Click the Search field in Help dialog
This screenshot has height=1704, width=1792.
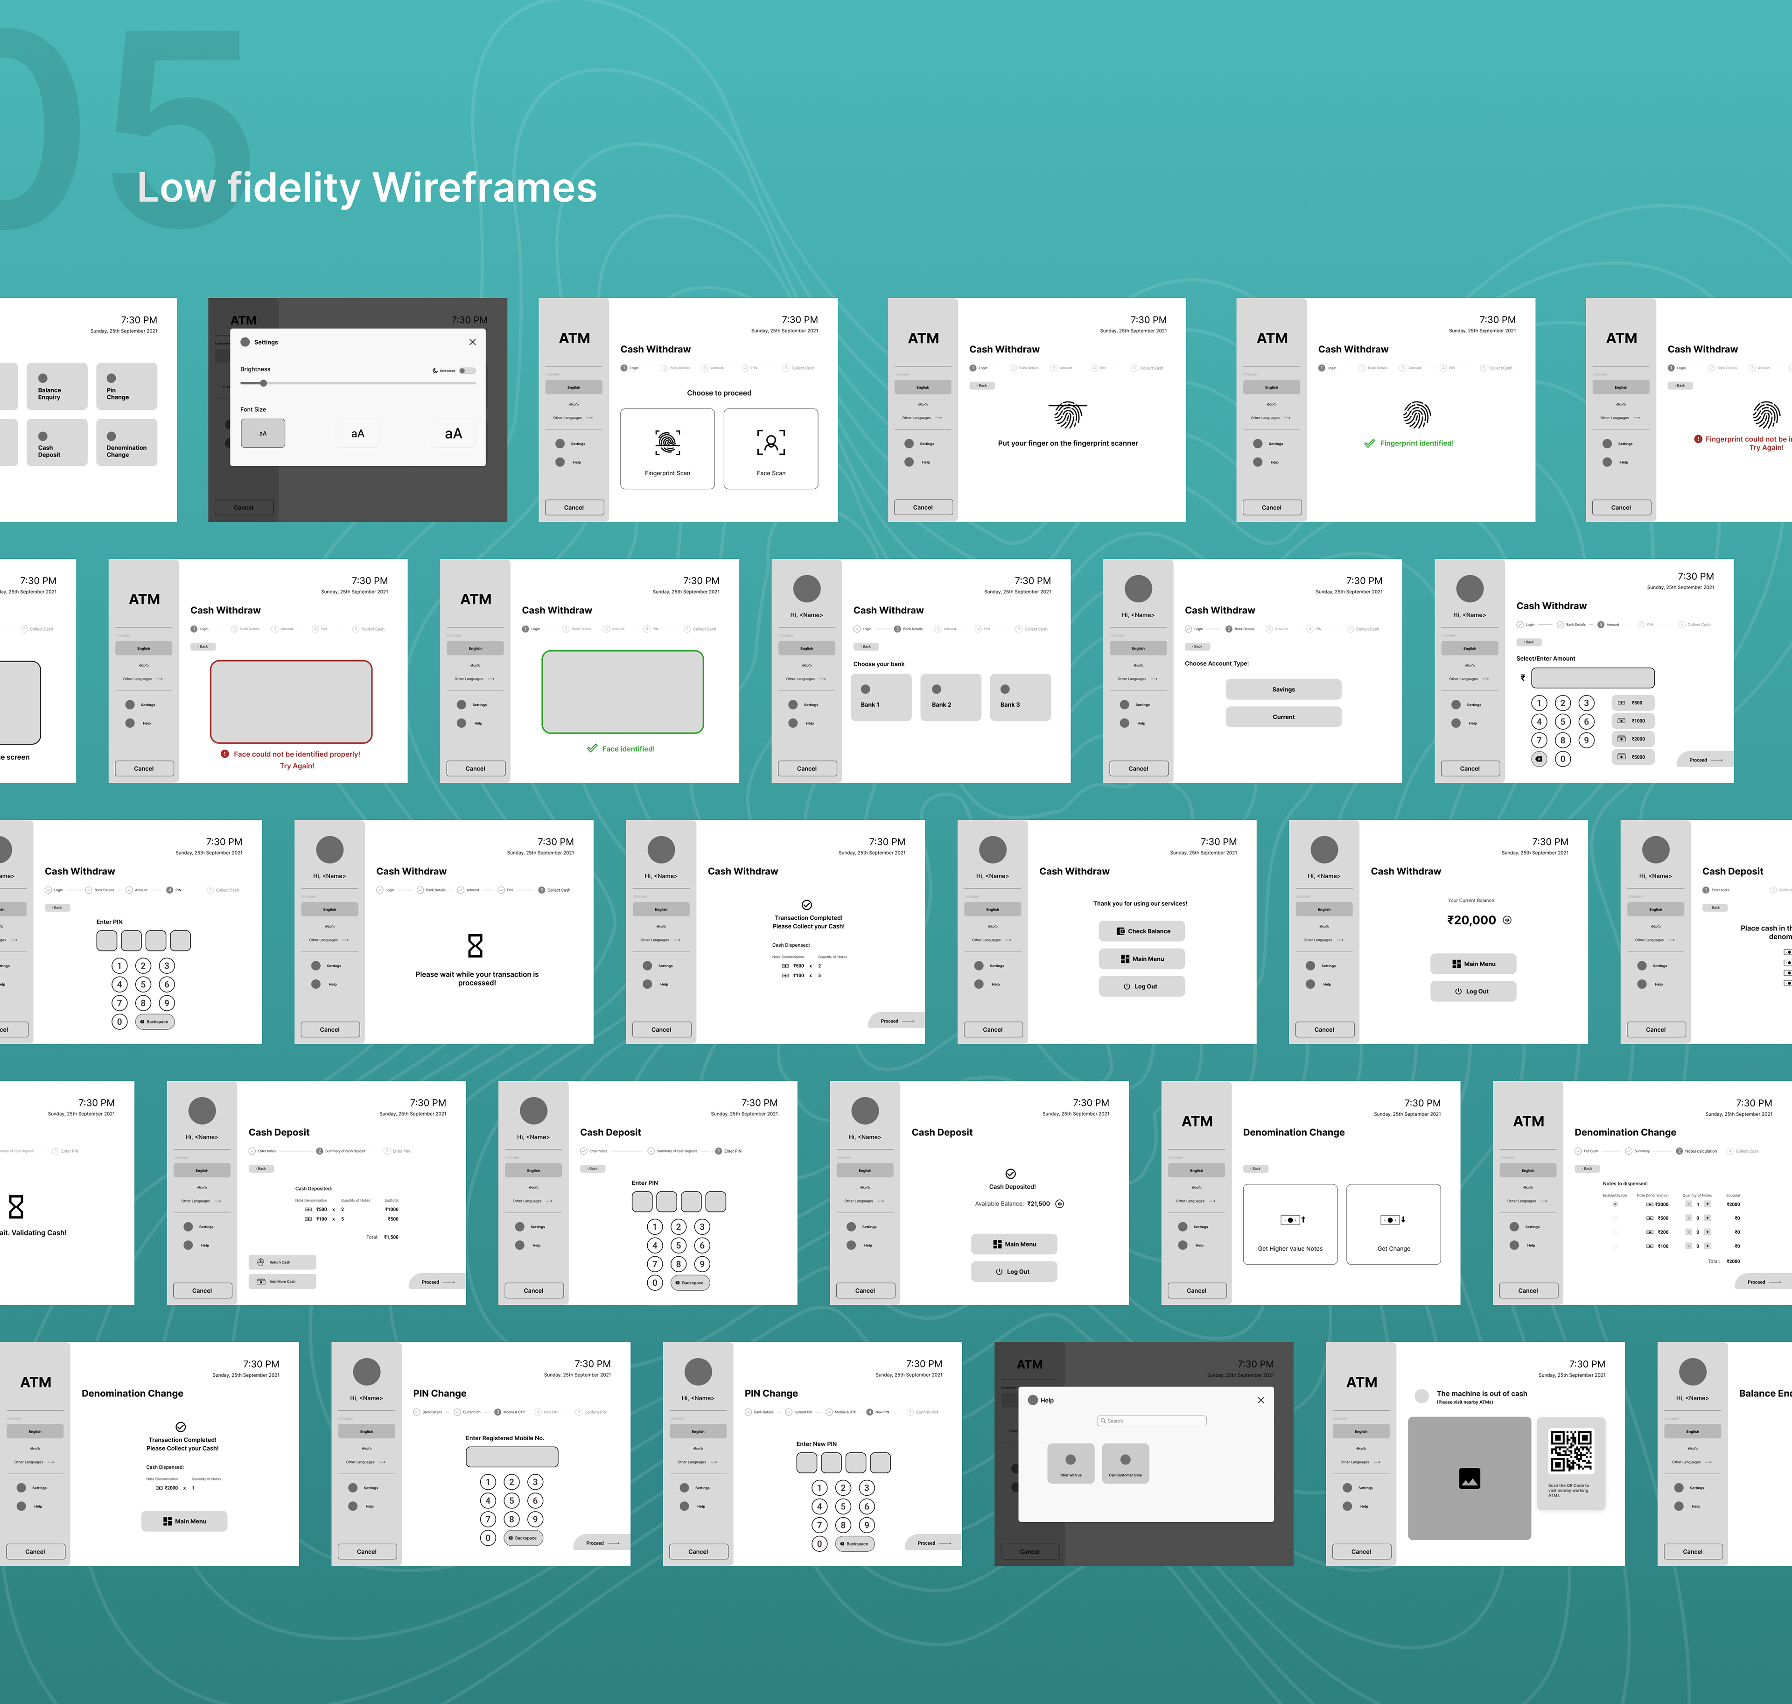1151,1421
